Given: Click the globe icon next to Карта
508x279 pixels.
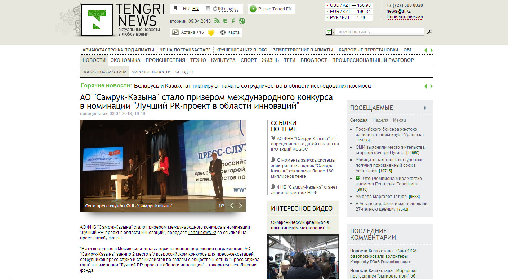Looking at the screenshot, I should point(223,32).
